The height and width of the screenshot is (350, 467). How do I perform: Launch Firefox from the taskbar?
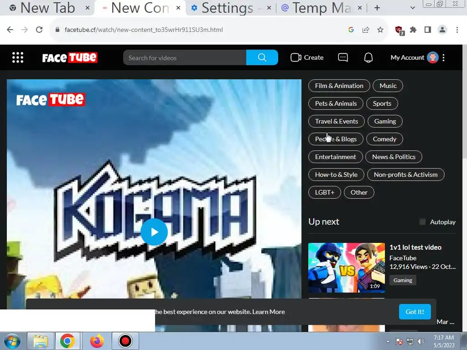pyautogui.click(x=97, y=341)
